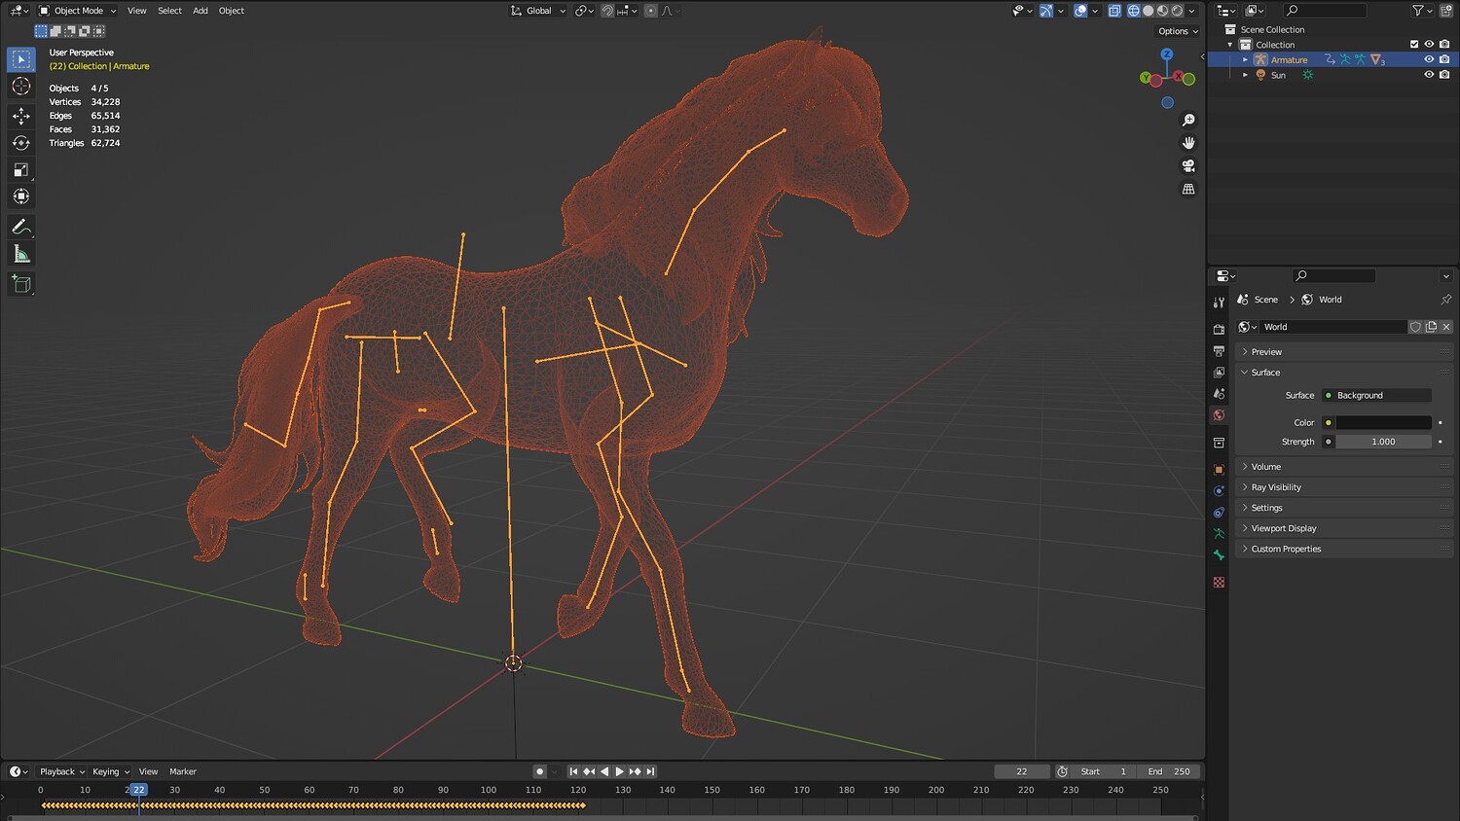
Task: Open the Object Mode dropdown
Action: [78, 11]
